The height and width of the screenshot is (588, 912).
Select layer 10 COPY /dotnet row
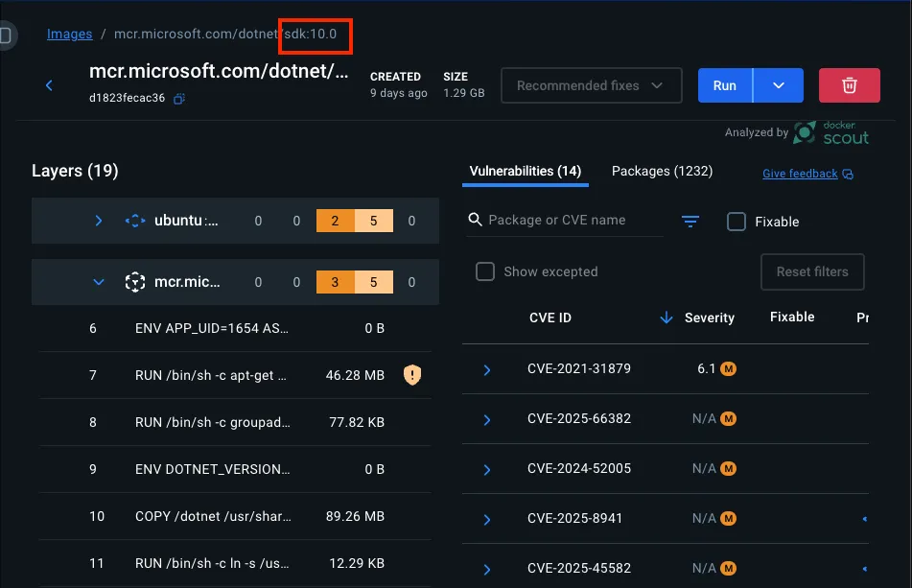[x=235, y=516]
